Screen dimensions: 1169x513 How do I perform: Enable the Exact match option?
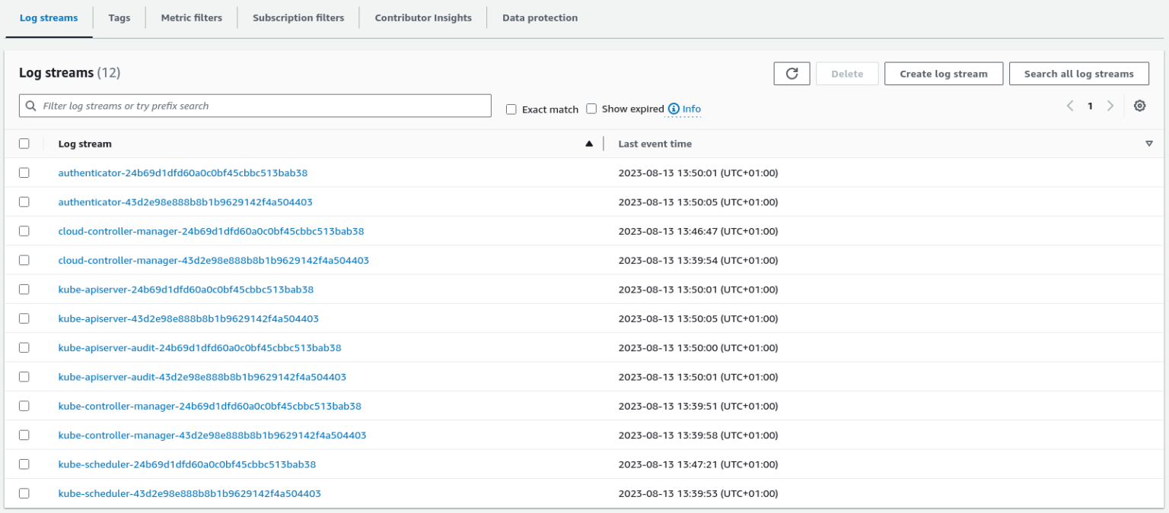[511, 109]
